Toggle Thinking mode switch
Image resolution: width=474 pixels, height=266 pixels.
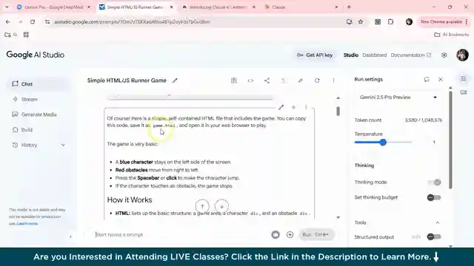435,183
